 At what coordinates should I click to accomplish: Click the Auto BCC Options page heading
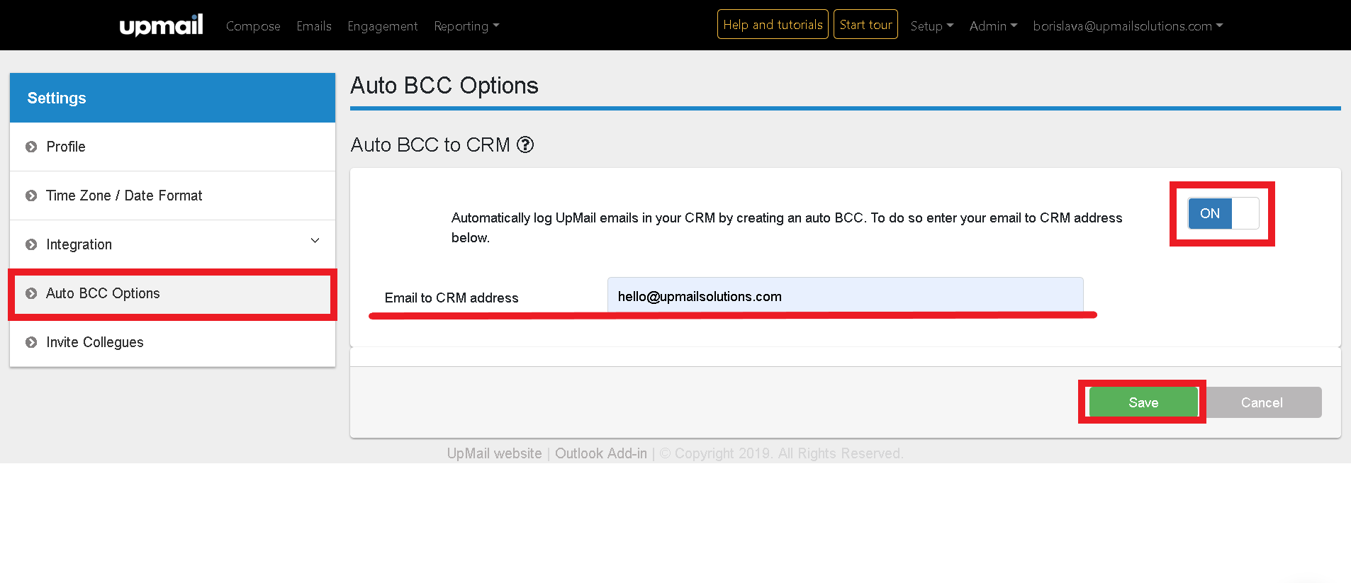click(444, 86)
